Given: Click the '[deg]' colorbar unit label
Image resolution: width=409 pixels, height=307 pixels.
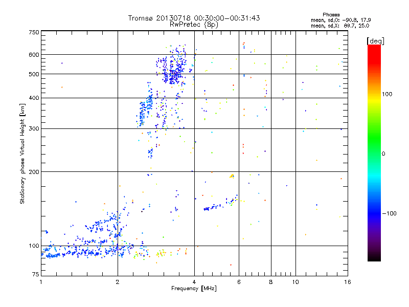Looking at the screenshot, I should coord(375,41).
